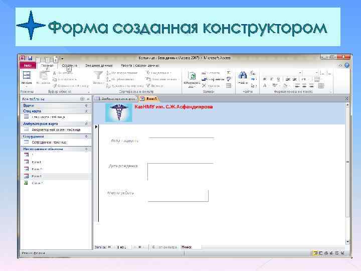Click the Орфография spell check icon
361x271 pixels.
(229, 79)
